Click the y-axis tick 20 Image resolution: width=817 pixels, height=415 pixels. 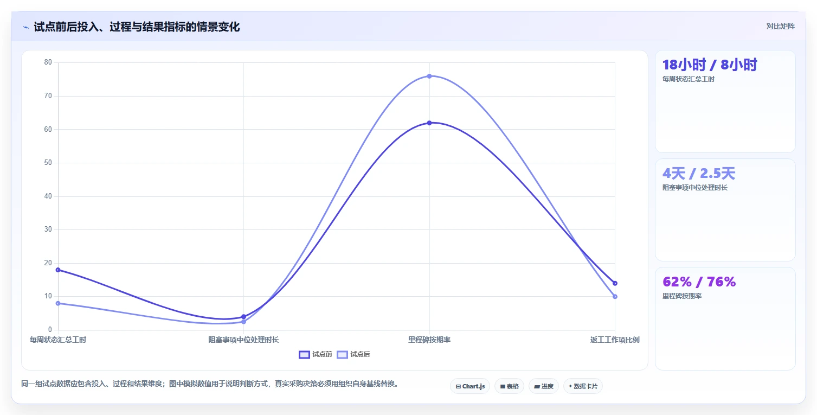pos(48,263)
